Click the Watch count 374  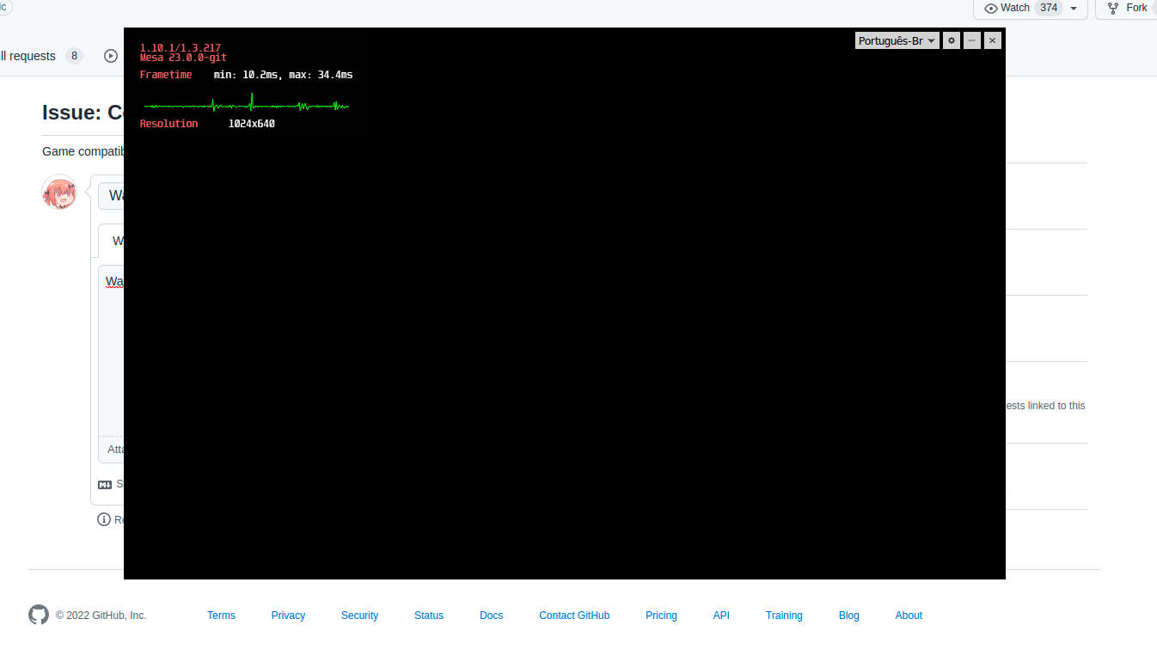click(x=1048, y=8)
